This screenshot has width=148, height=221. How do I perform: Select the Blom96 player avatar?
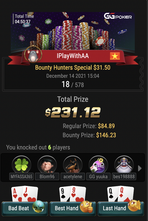tap(47, 165)
